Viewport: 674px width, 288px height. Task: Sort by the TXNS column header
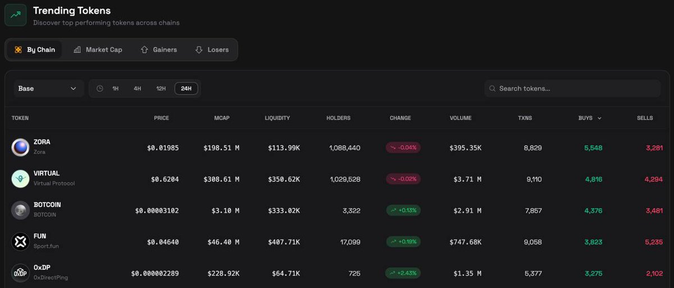525,118
